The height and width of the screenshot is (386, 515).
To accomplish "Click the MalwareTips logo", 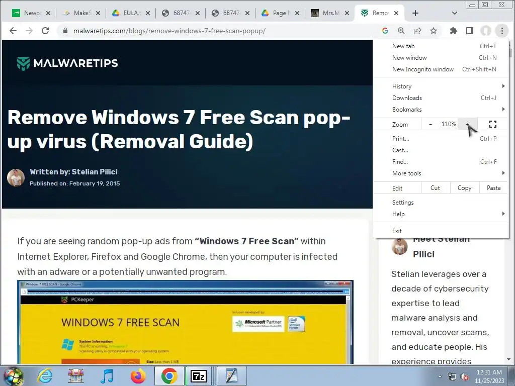I will click(x=67, y=63).
